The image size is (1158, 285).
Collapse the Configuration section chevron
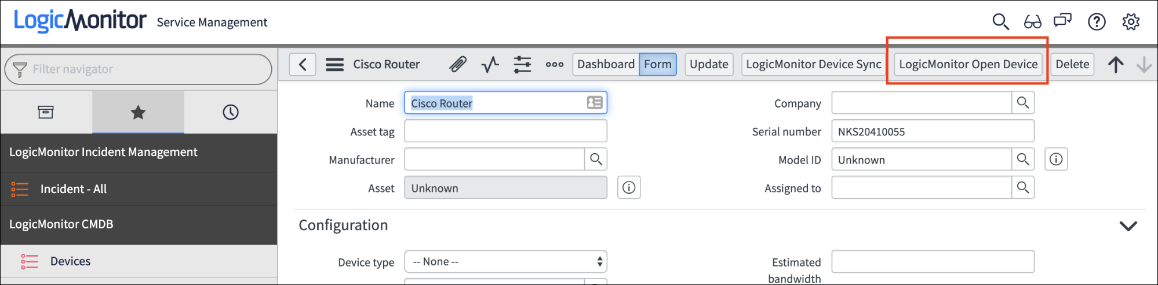pos(1128,225)
